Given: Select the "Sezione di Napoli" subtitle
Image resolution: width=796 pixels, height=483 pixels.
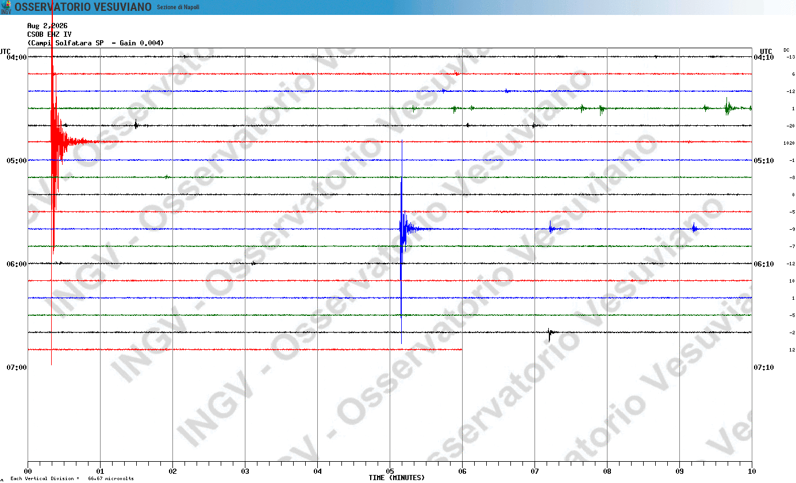Looking at the screenshot, I should click(x=178, y=7).
